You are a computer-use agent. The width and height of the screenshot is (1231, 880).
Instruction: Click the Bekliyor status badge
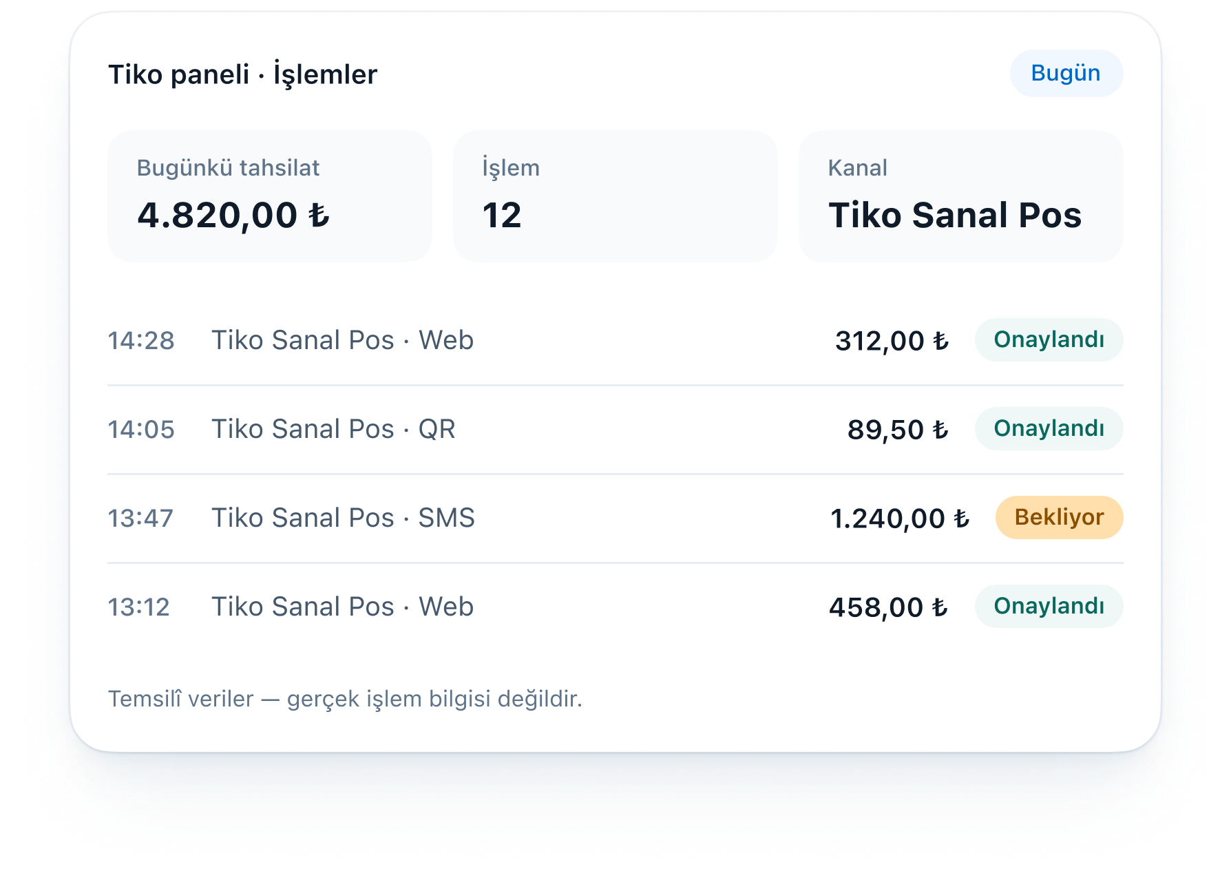(1059, 517)
